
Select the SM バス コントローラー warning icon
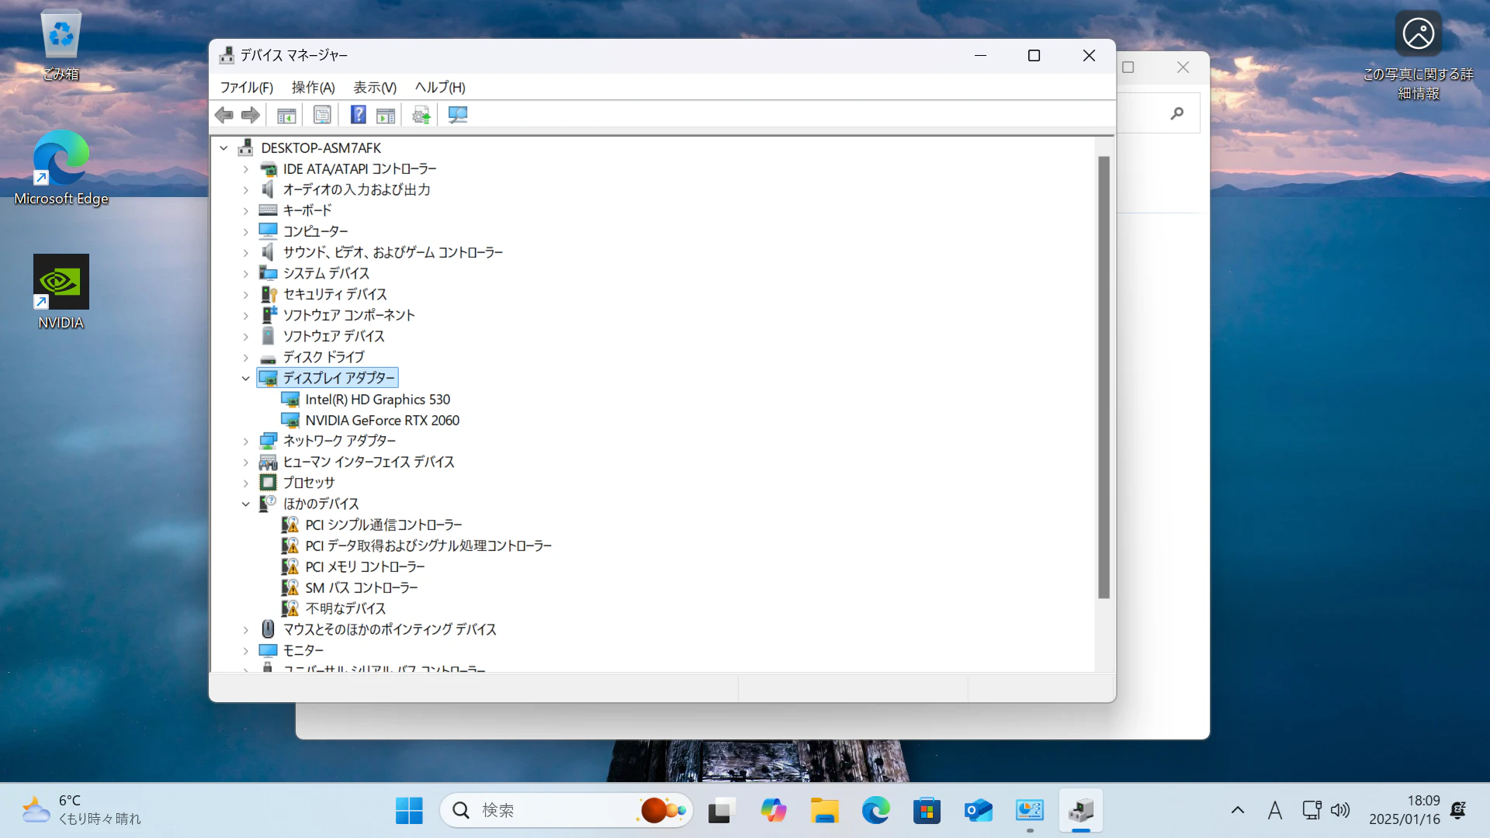pos(290,588)
